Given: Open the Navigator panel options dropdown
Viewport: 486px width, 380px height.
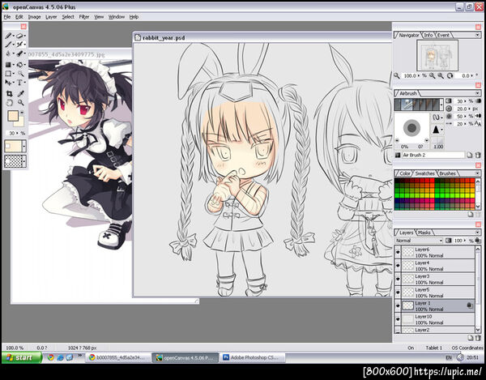Looking at the screenshot, I should point(478,35).
